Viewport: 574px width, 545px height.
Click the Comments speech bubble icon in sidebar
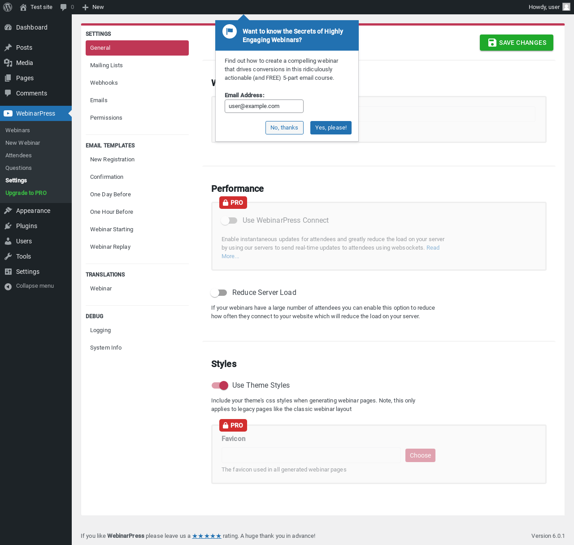(8, 93)
